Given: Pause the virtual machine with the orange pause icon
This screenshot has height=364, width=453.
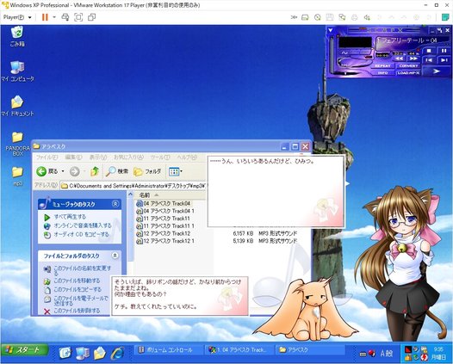Looking at the screenshot, I should pos(45,17).
